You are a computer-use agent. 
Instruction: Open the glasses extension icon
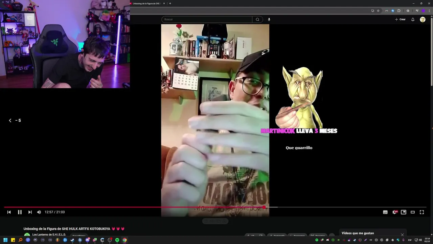click(387, 11)
